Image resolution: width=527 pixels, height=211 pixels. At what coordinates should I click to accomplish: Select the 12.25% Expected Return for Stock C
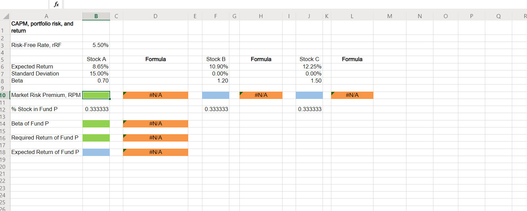point(309,66)
